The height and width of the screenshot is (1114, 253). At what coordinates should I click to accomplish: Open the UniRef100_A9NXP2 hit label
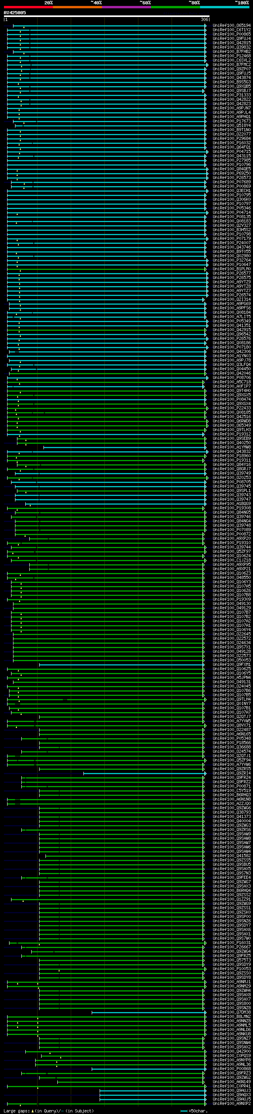(x=231, y=1103)
